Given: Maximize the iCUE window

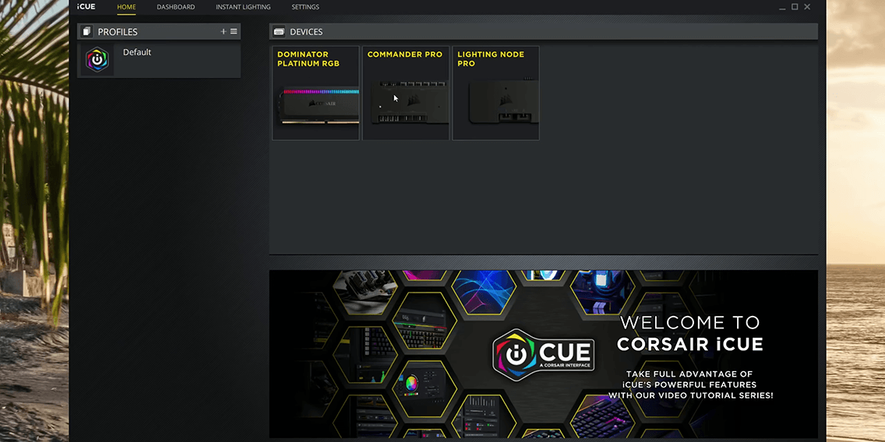Looking at the screenshot, I should (795, 7).
